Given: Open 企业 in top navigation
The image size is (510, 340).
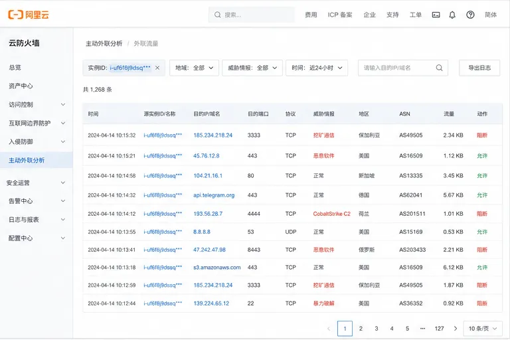Looking at the screenshot, I should 369,15.
